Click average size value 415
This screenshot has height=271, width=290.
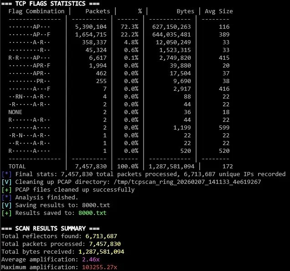coord(224,58)
